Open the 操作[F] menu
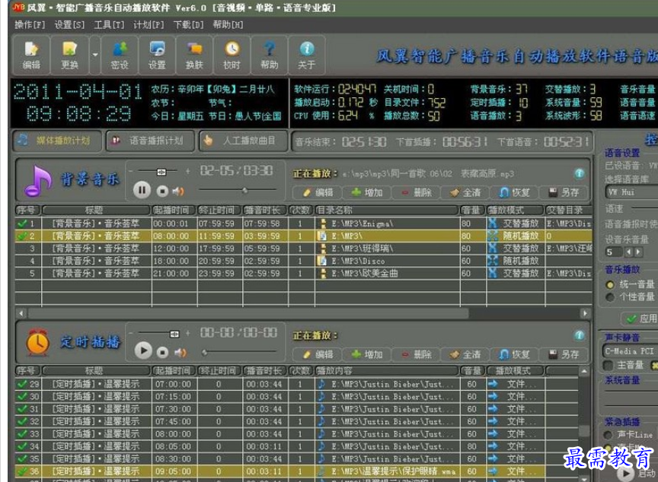Screen dimensions: 658x482 (x=30, y=24)
